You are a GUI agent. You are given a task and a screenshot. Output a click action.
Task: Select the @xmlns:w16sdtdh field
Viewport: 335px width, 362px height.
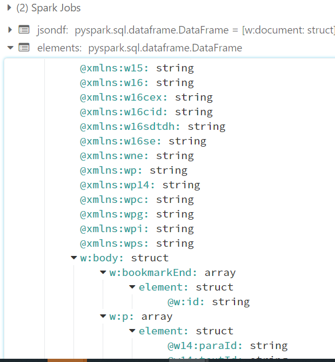pyautogui.click(x=152, y=127)
